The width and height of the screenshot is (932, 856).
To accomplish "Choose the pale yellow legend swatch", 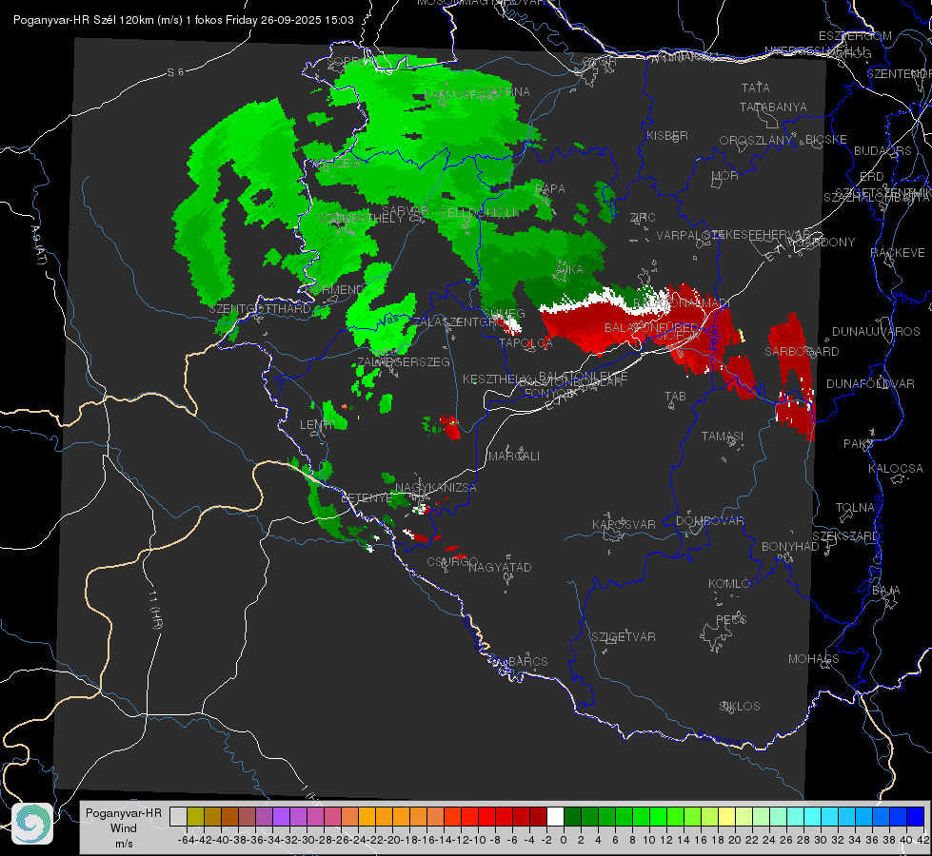I will (x=727, y=817).
